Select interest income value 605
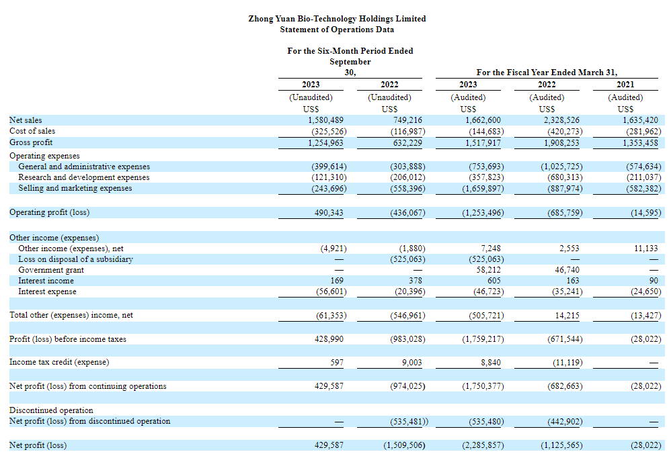The height and width of the screenshot is (456, 671). pos(494,280)
